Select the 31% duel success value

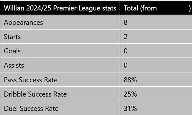pyautogui.click(x=130, y=108)
